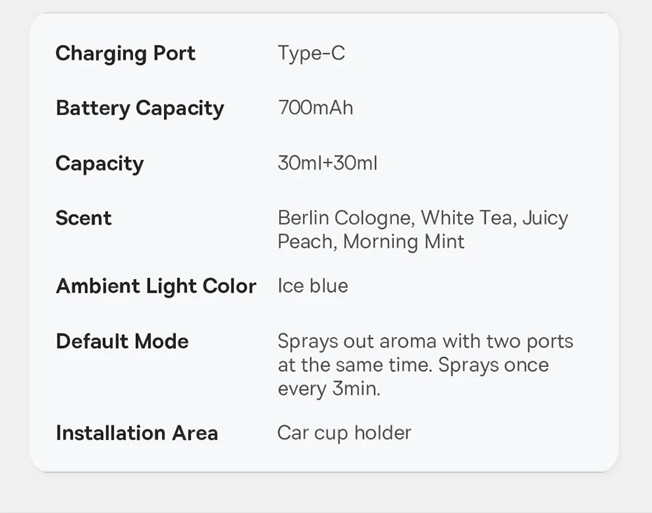Image resolution: width=652 pixels, height=513 pixels.
Task: Select the 30ml+30ml capacity value
Action: (x=327, y=164)
